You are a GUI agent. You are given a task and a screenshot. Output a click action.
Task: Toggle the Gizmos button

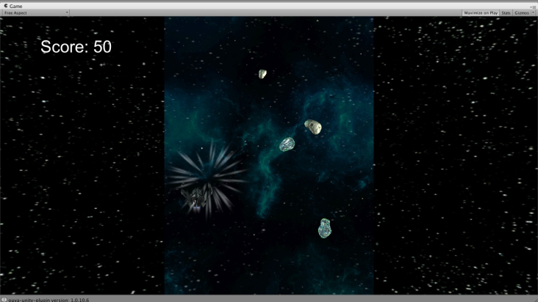pyautogui.click(x=522, y=13)
